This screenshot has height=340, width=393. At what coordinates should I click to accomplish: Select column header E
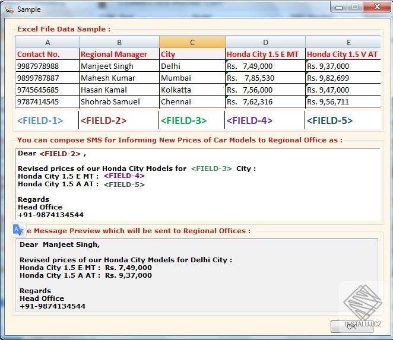[x=343, y=42]
